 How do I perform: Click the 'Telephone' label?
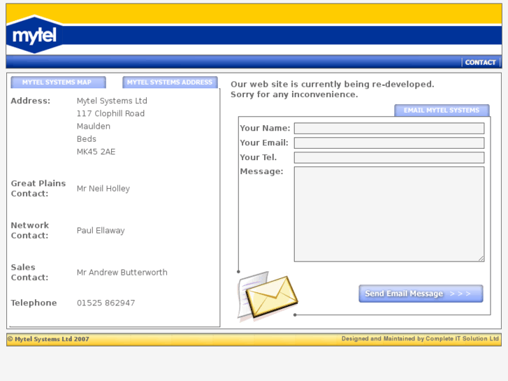pos(34,303)
